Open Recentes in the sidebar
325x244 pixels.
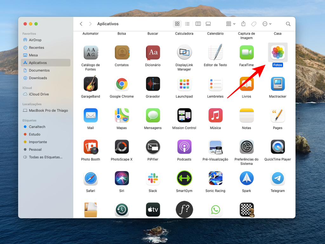46,48
